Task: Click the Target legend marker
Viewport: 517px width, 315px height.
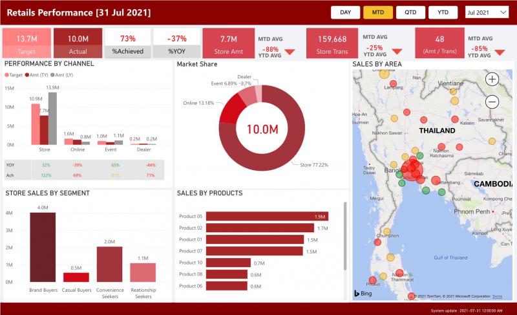Action: 6,75
